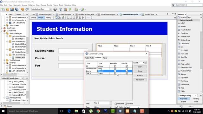Expand the Test Packages tree node
203x114 pixels.
pos(4,60)
